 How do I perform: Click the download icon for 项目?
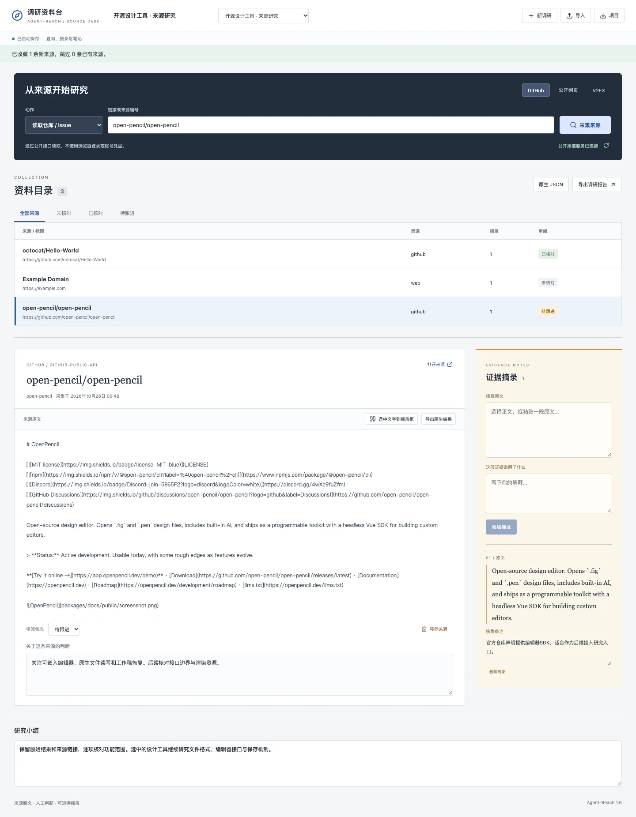[603, 15]
